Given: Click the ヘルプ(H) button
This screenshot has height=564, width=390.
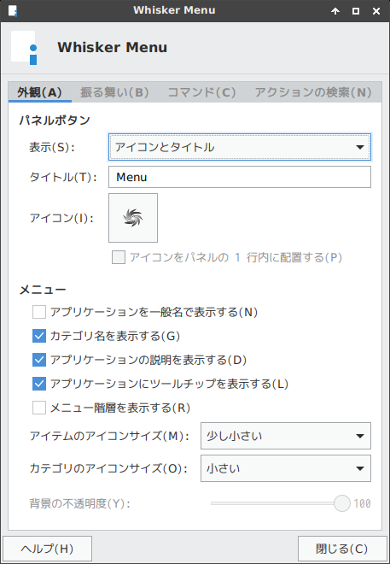Looking at the screenshot, I should tap(47, 549).
